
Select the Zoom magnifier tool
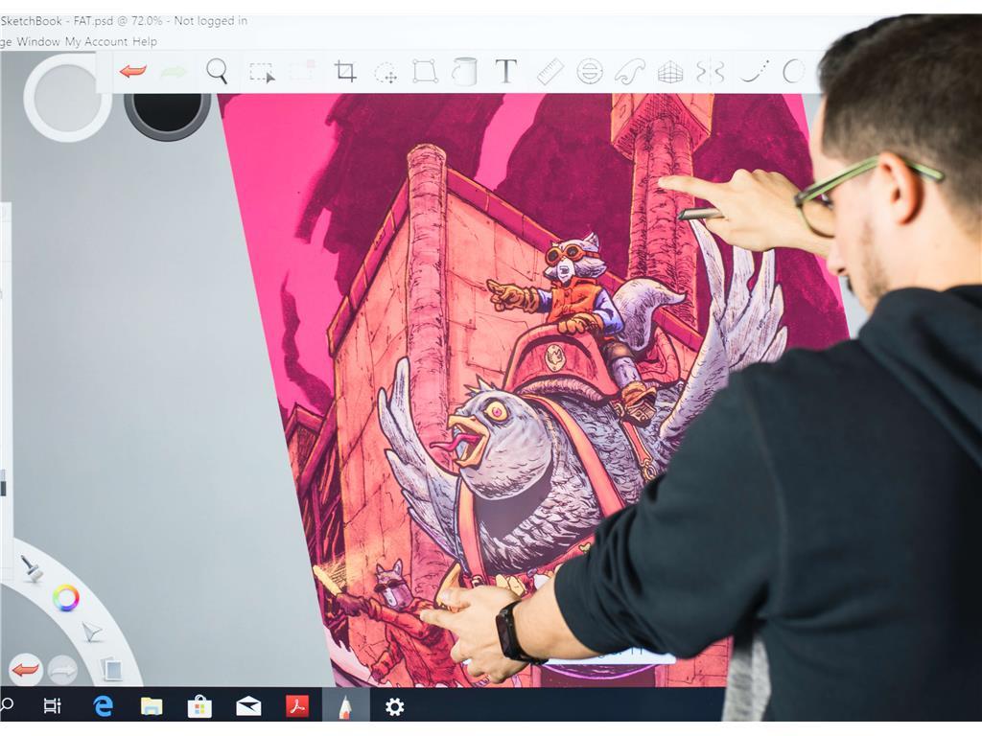pos(217,71)
